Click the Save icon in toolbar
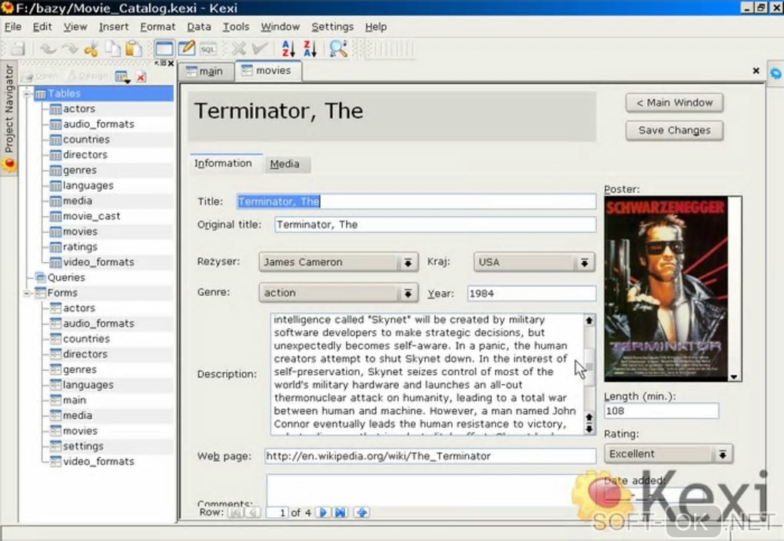The width and height of the screenshot is (784, 541). pyautogui.click(x=18, y=48)
